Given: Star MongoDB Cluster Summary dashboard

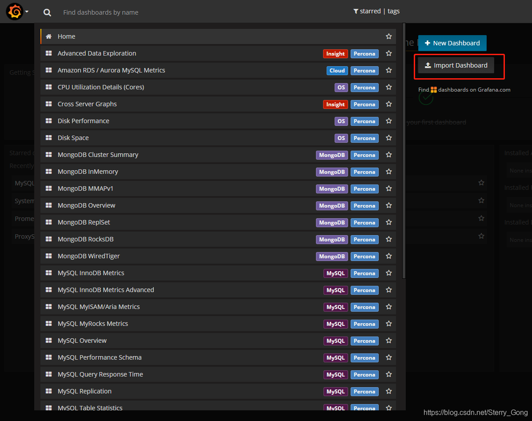Looking at the screenshot, I should click(389, 155).
